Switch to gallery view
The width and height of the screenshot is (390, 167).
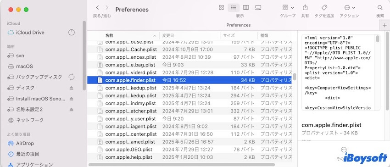point(258,7)
